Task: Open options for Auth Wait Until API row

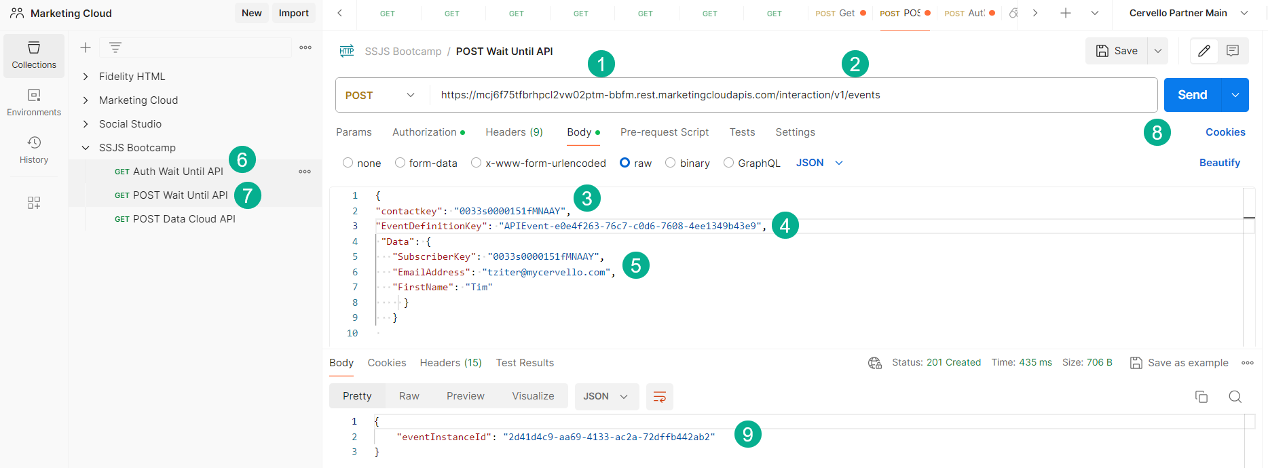Action: [305, 172]
